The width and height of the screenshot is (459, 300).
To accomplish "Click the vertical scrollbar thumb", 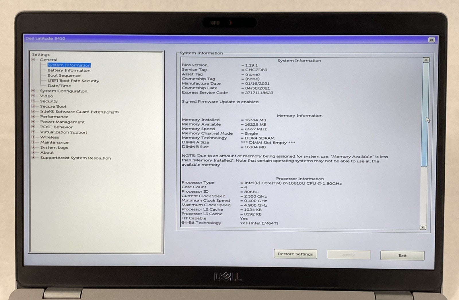I will (425, 114).
